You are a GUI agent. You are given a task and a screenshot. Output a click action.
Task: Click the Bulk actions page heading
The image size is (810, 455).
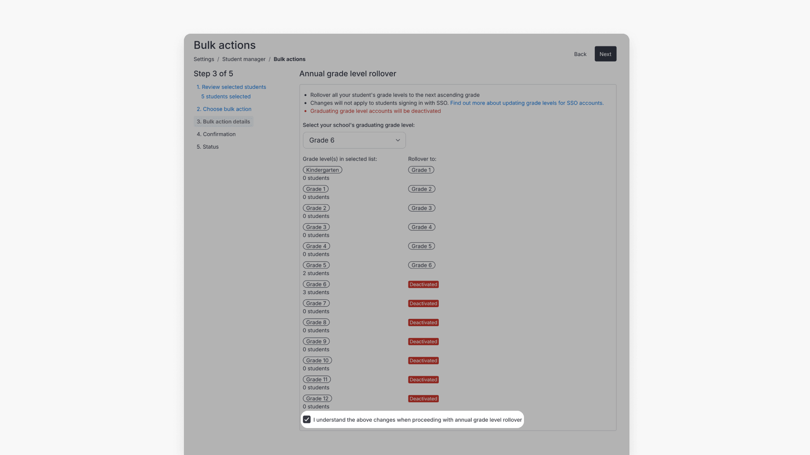224,45
